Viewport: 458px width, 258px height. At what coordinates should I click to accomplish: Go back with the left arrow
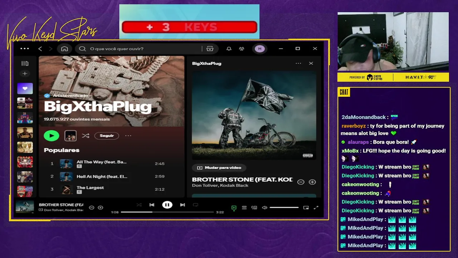(40, 49)
